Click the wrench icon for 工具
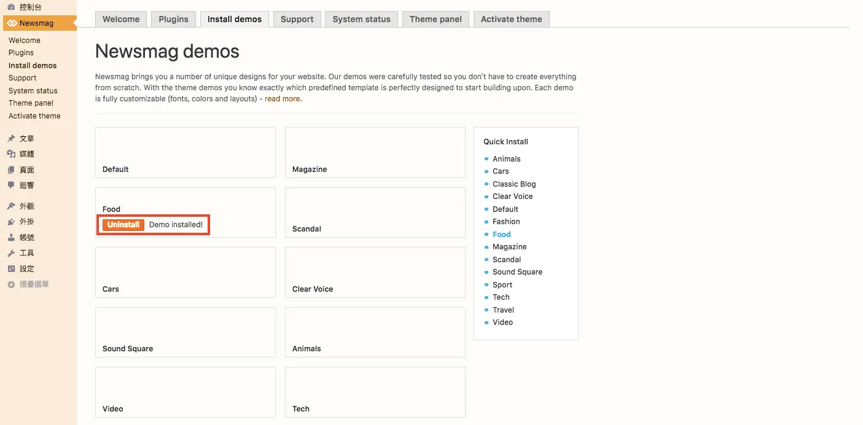 pyautogui.click(x=11, y=253)
